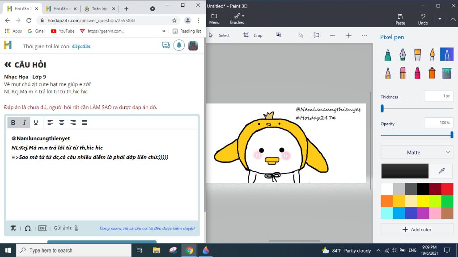Select the Pixel pen brush

pos(447,54)
